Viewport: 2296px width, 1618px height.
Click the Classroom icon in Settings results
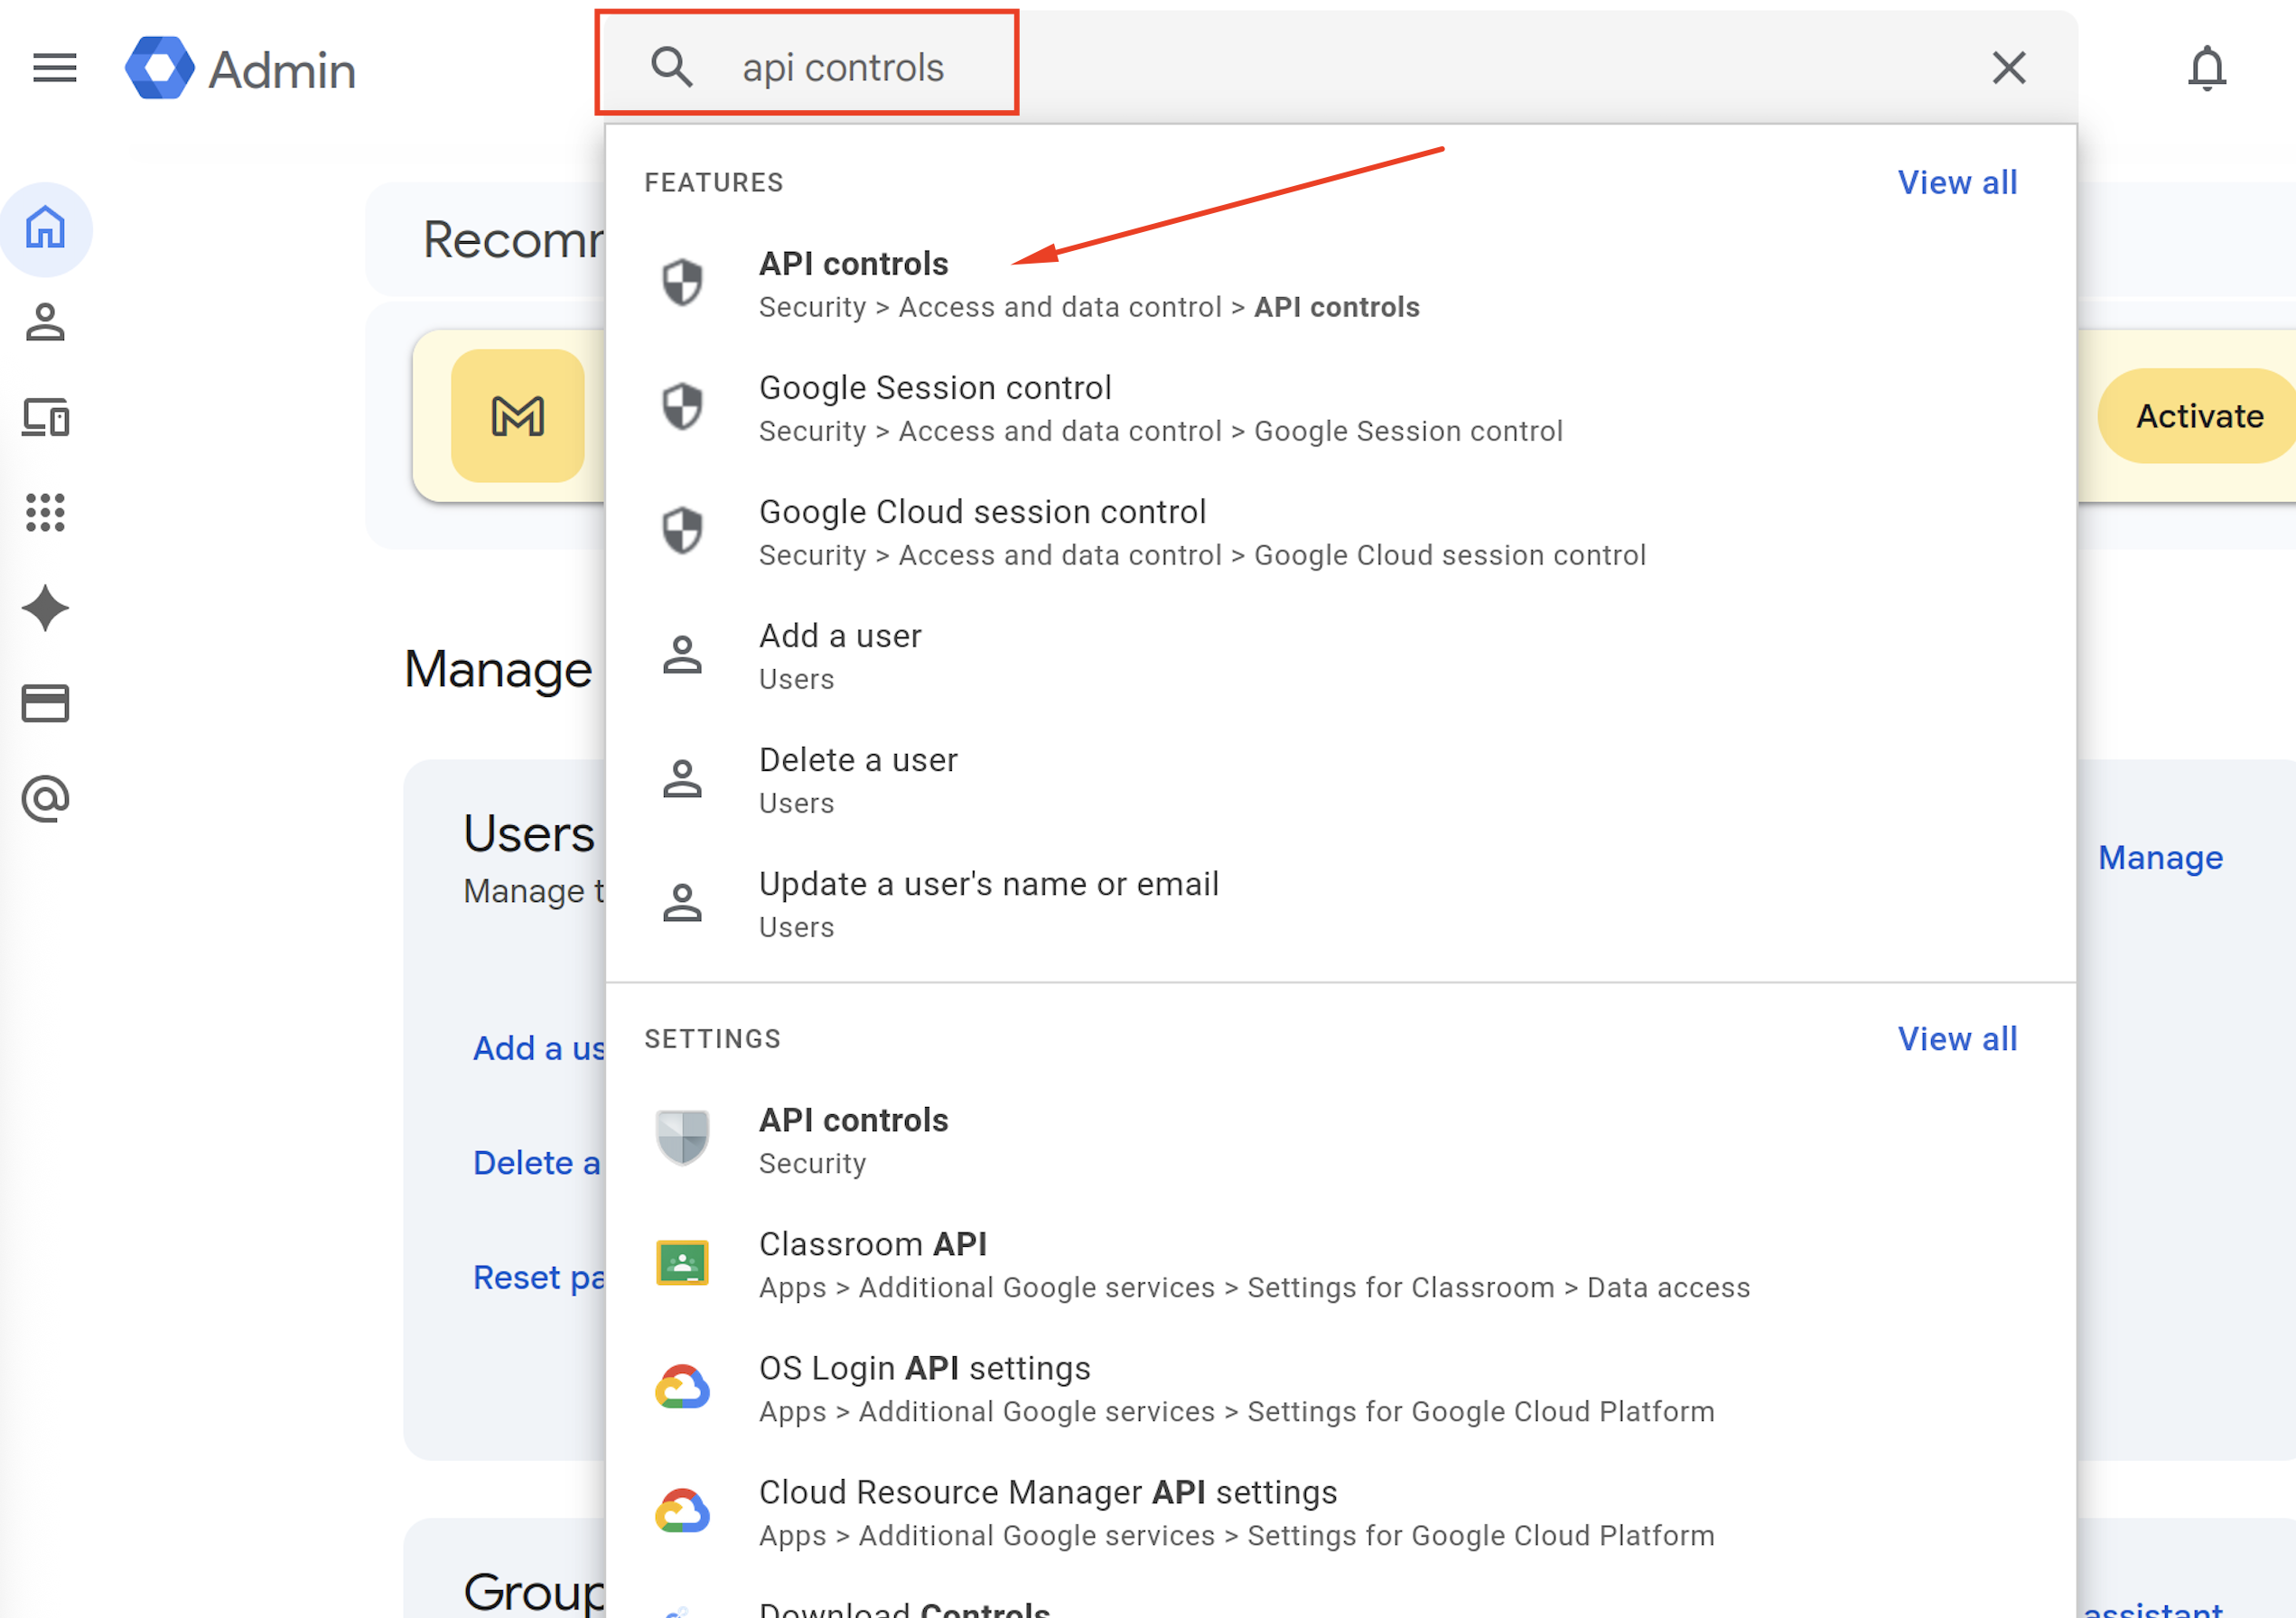point(682,1262)
